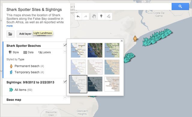Toggle Shark Spotter Beaches layer checkbox

65,45
